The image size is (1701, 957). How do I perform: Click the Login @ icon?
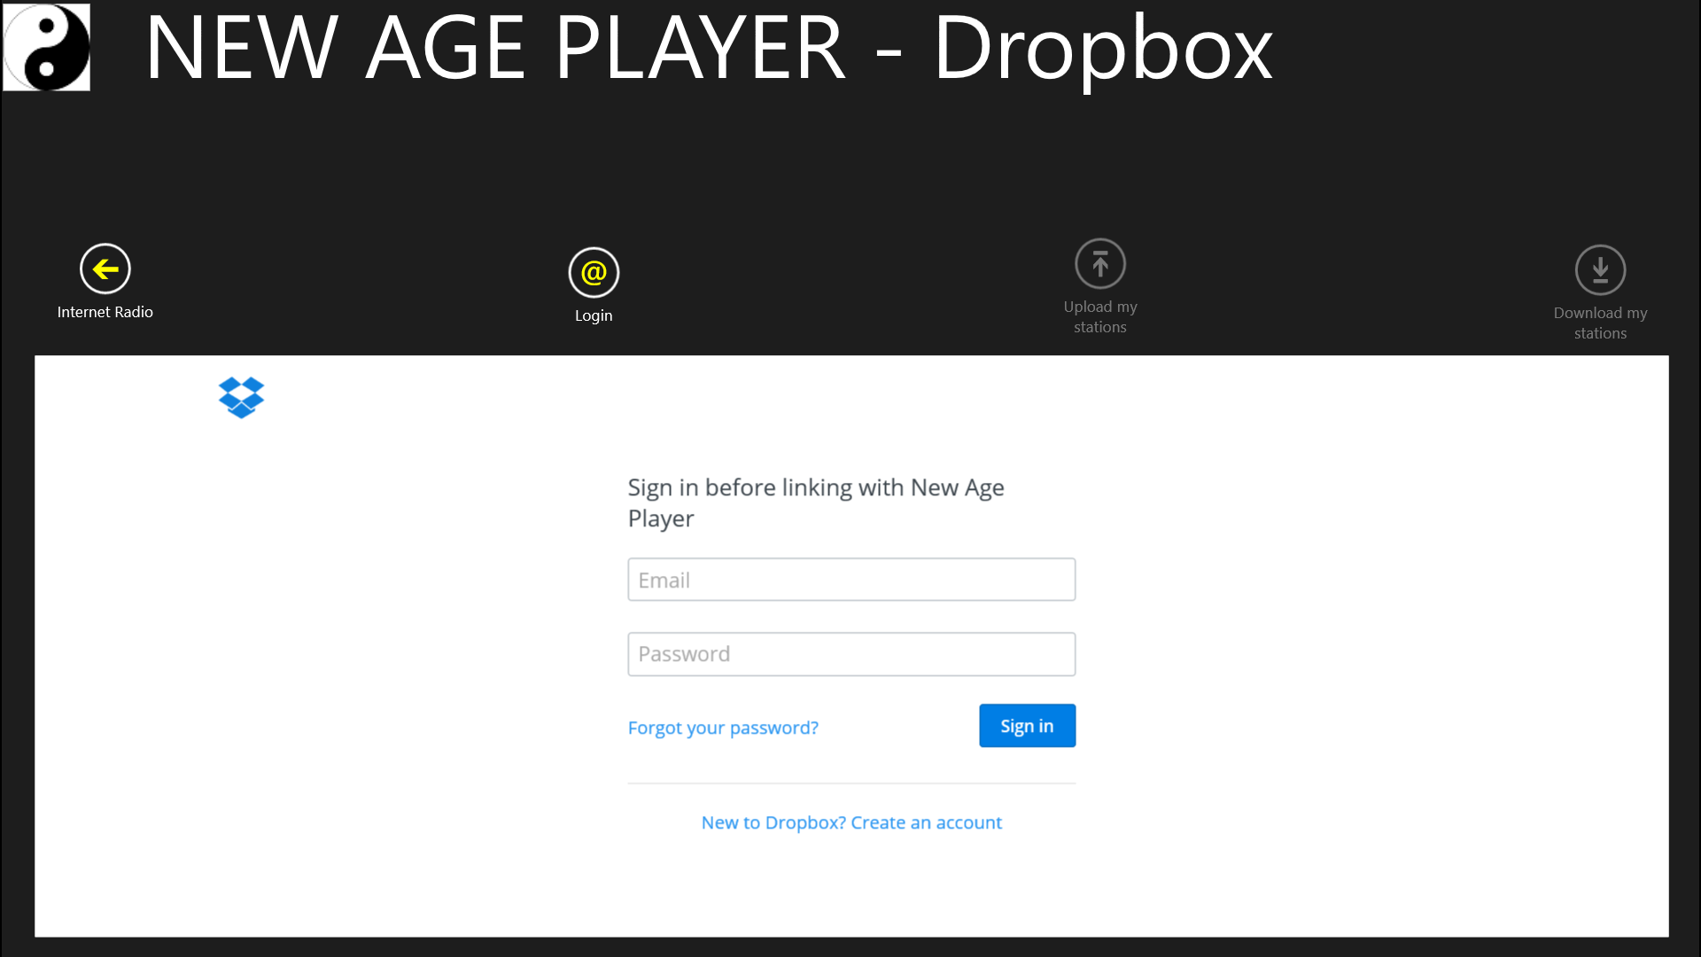point(594,272)
